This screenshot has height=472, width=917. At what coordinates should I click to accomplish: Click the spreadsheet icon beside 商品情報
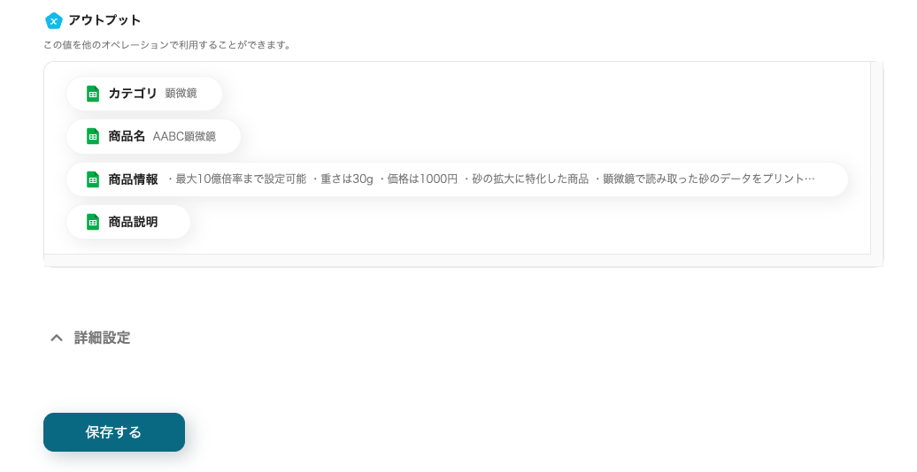[x=93, y=179]
